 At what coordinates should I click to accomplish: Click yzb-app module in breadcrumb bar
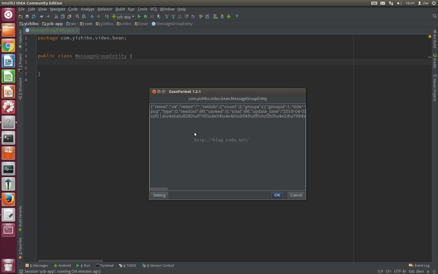52,24
